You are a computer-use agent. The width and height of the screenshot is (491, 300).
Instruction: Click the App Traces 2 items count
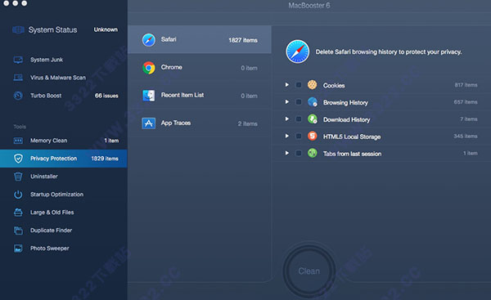click(248, 123)
